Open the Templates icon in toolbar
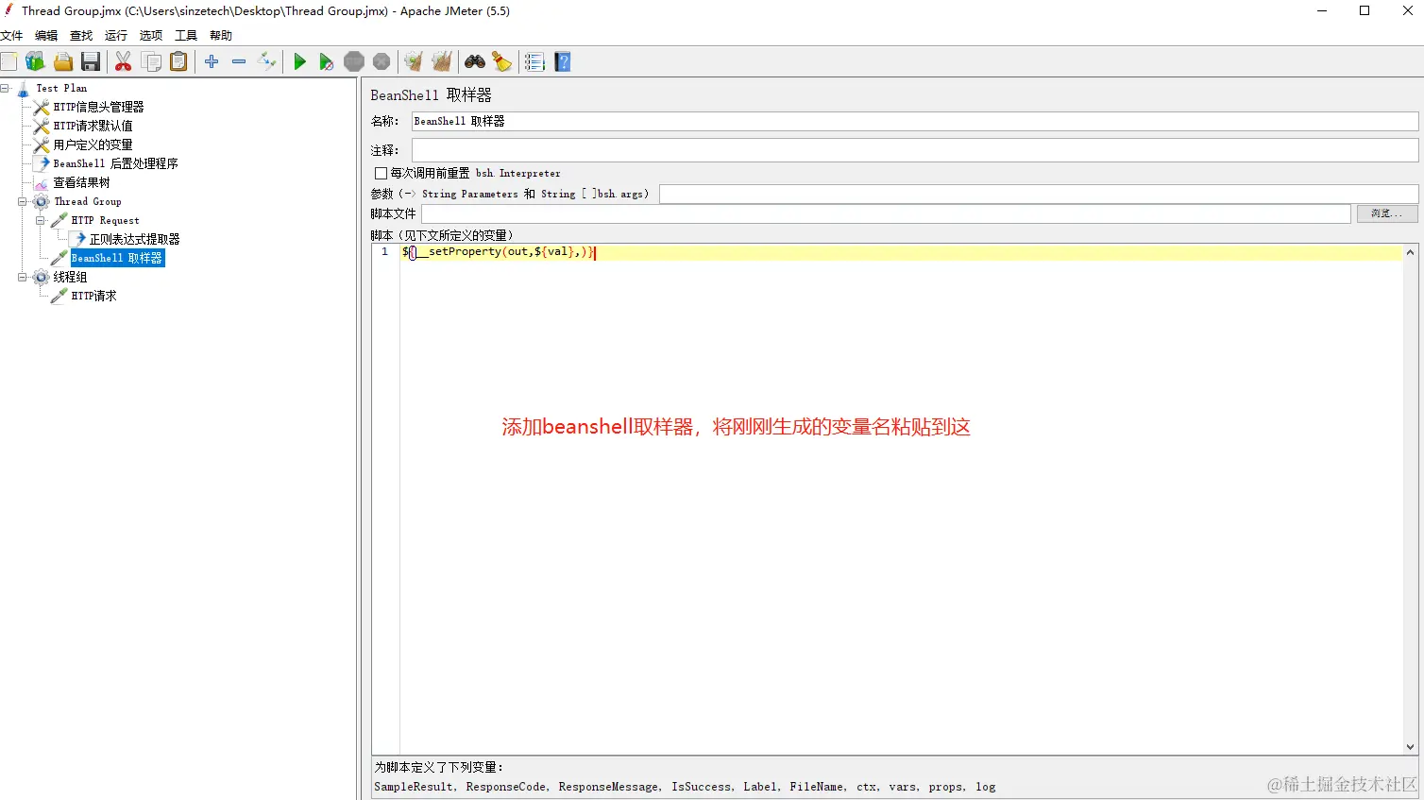Image resolution: width=1424 pixels, height=800 pixels. (35, 62)
